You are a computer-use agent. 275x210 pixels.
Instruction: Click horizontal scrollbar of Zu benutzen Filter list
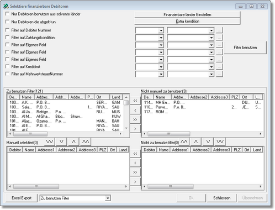point(65,134)
